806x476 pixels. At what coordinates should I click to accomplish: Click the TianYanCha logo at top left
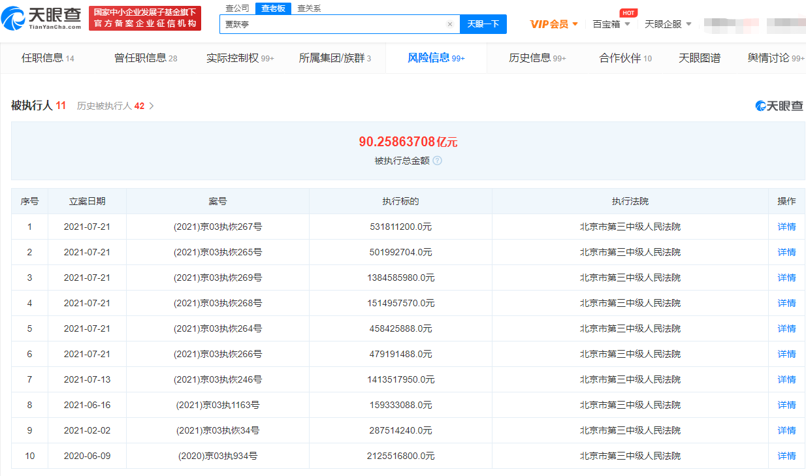click(41, 18)
